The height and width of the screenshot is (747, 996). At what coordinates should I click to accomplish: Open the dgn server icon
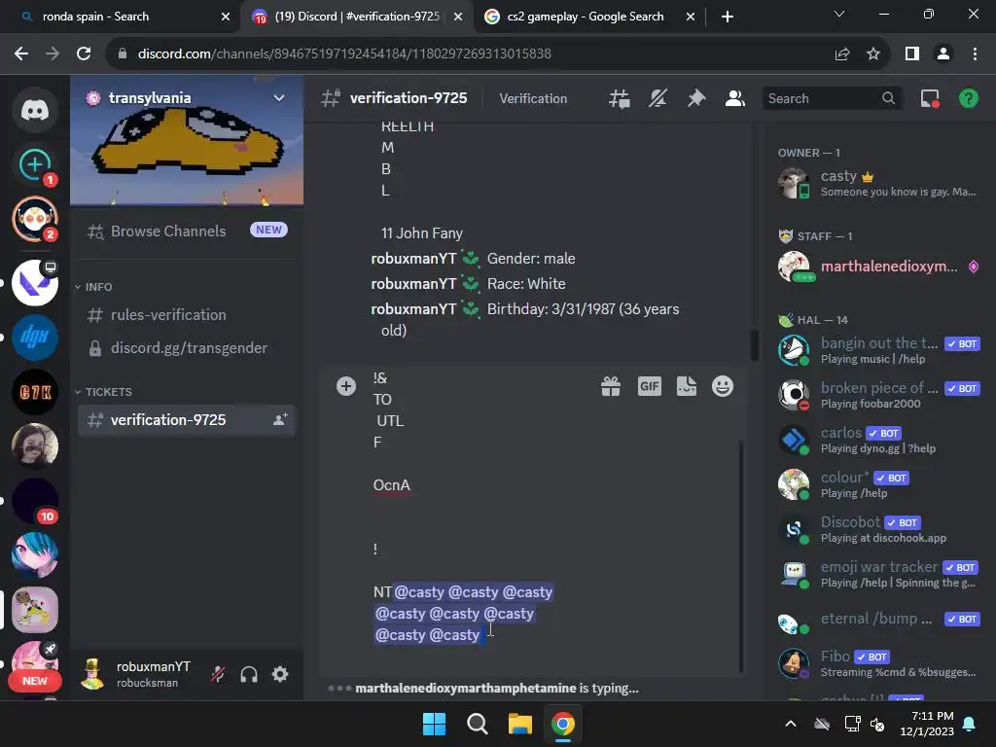(35, 338)
